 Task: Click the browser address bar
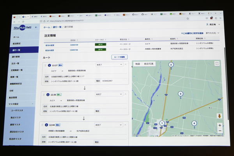coord(97,18)
